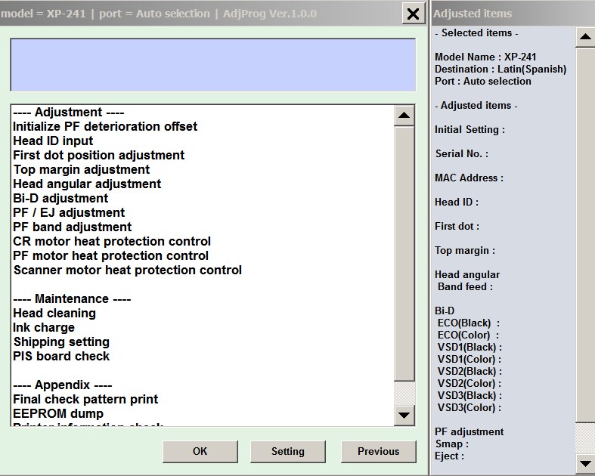The width and height of the screenshot is (595, 476).
Task: Click Top margin label in Adjusted items
Action: pos(465,251)
